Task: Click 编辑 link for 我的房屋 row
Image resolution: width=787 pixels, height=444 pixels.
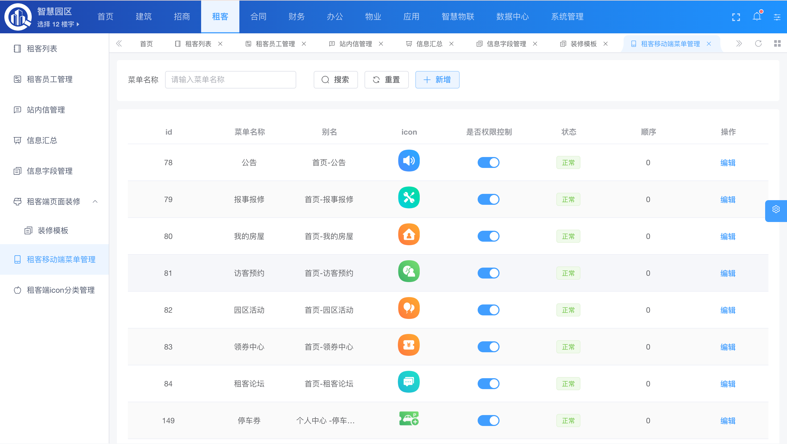Action: (x=727, y=236)
